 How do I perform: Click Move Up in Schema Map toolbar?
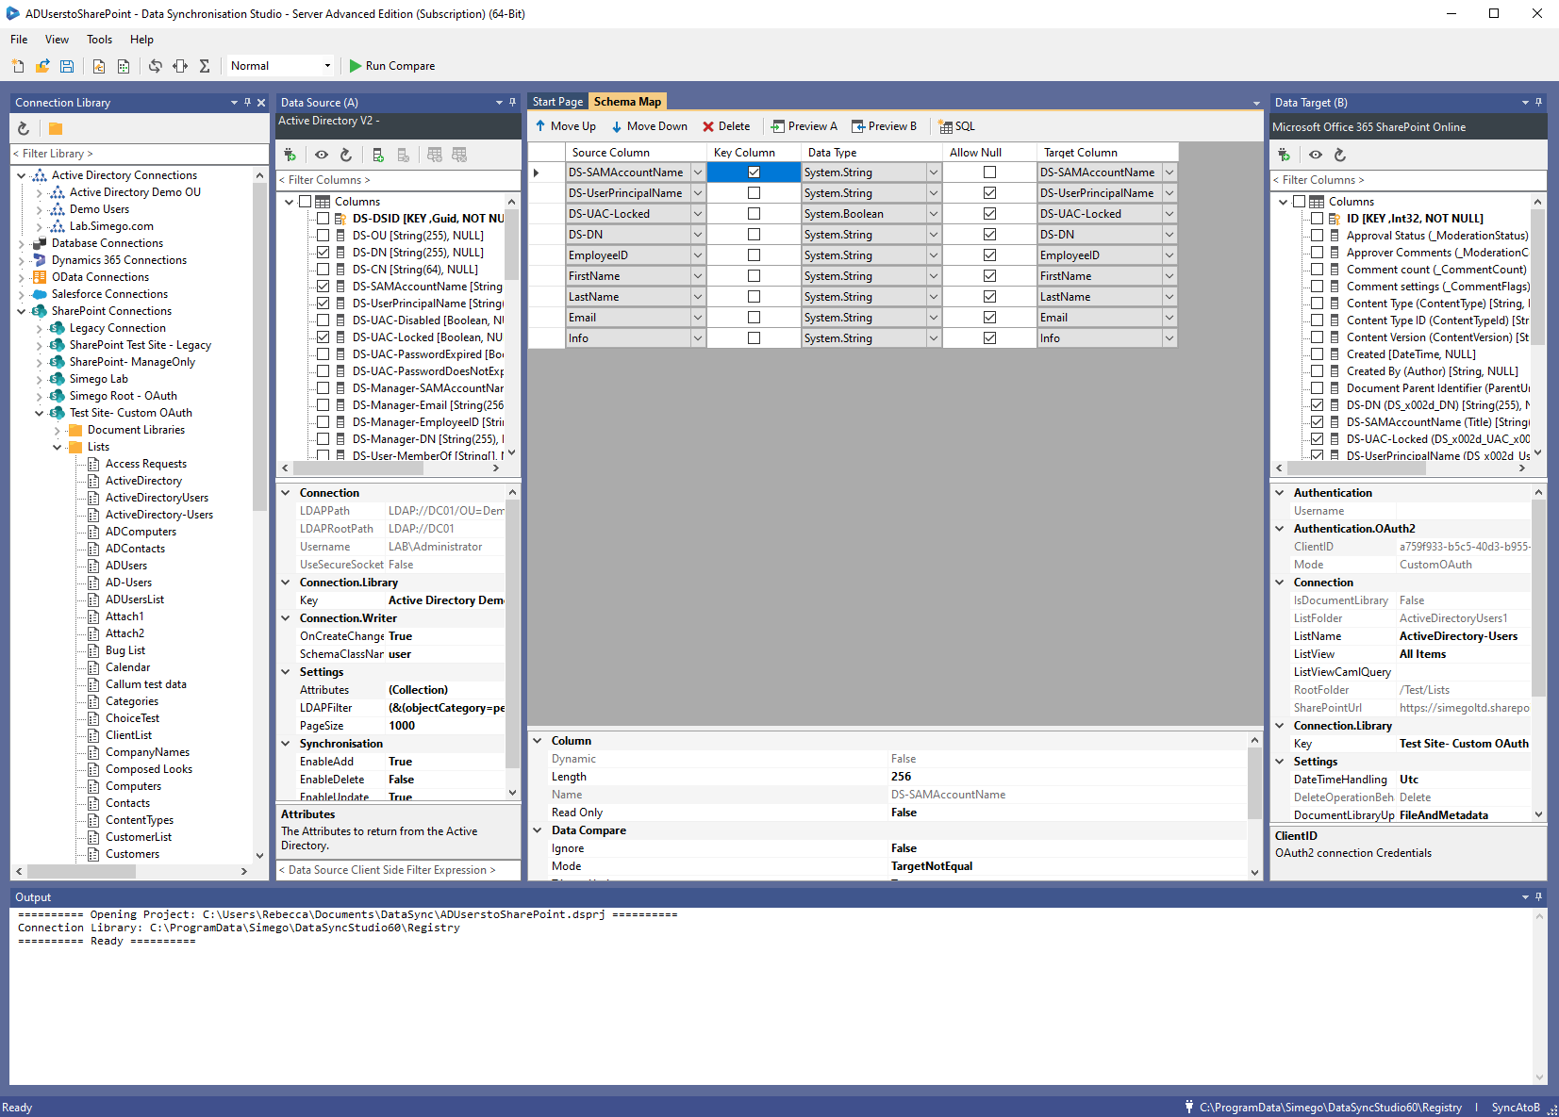click(x=566, y=126)
